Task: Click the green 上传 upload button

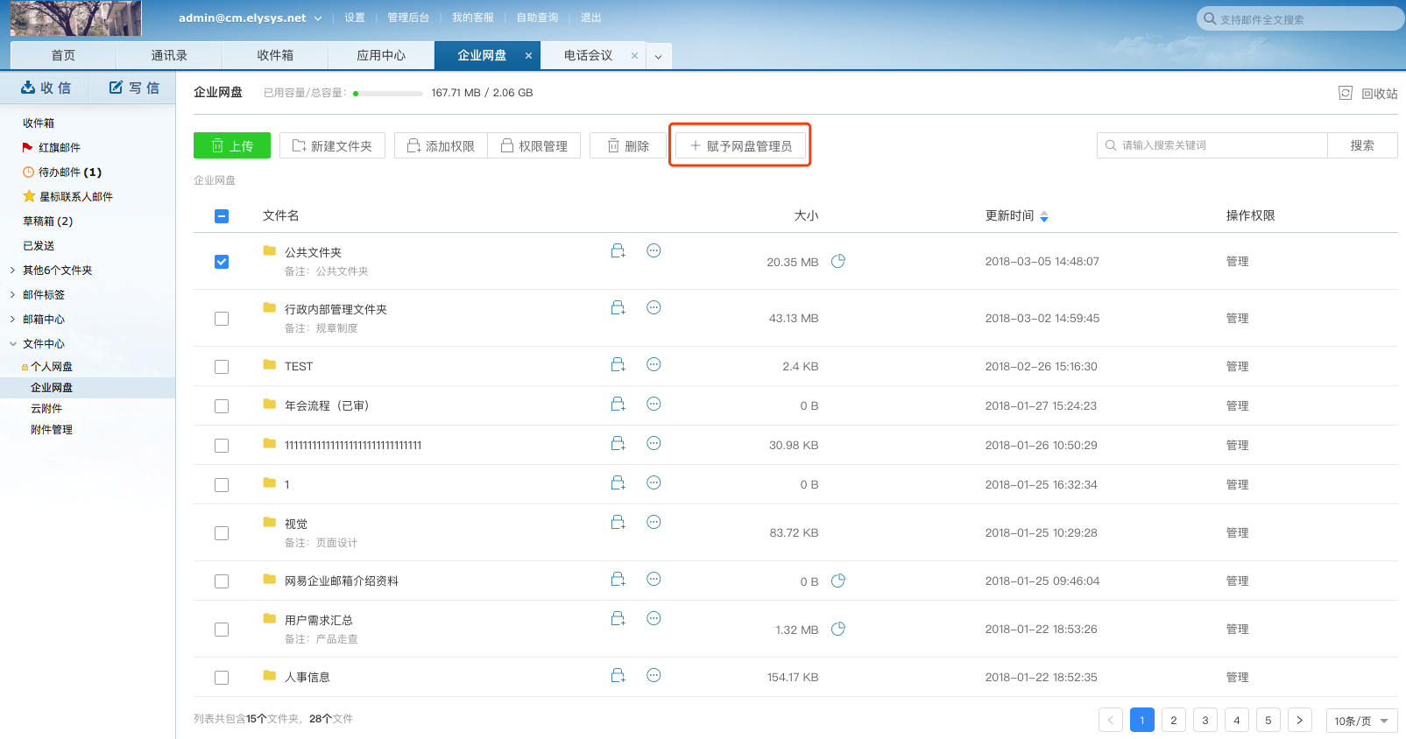Action: tap(232, 146)
